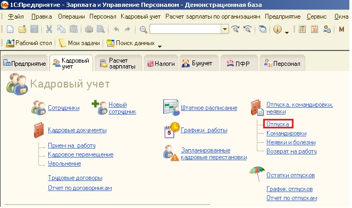Open the Файл menu

click(16, 16)
